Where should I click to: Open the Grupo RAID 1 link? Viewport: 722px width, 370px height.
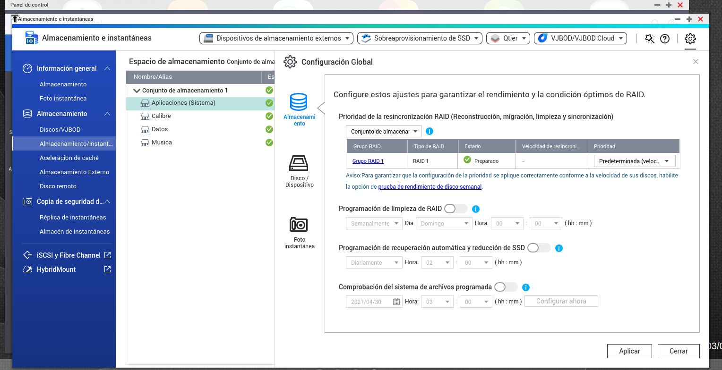368,161
